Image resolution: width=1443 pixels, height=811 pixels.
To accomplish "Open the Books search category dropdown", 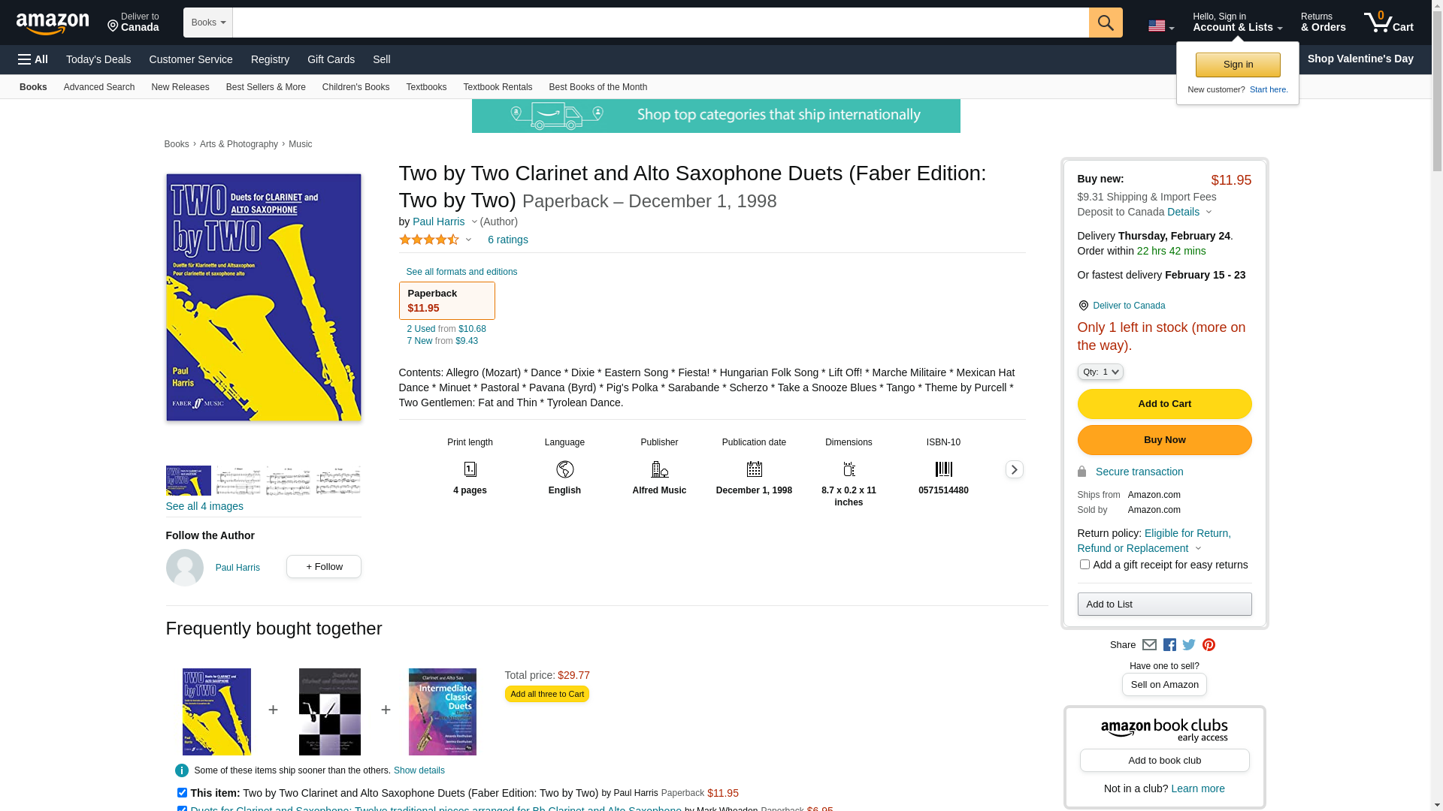I will coord(208,23).
